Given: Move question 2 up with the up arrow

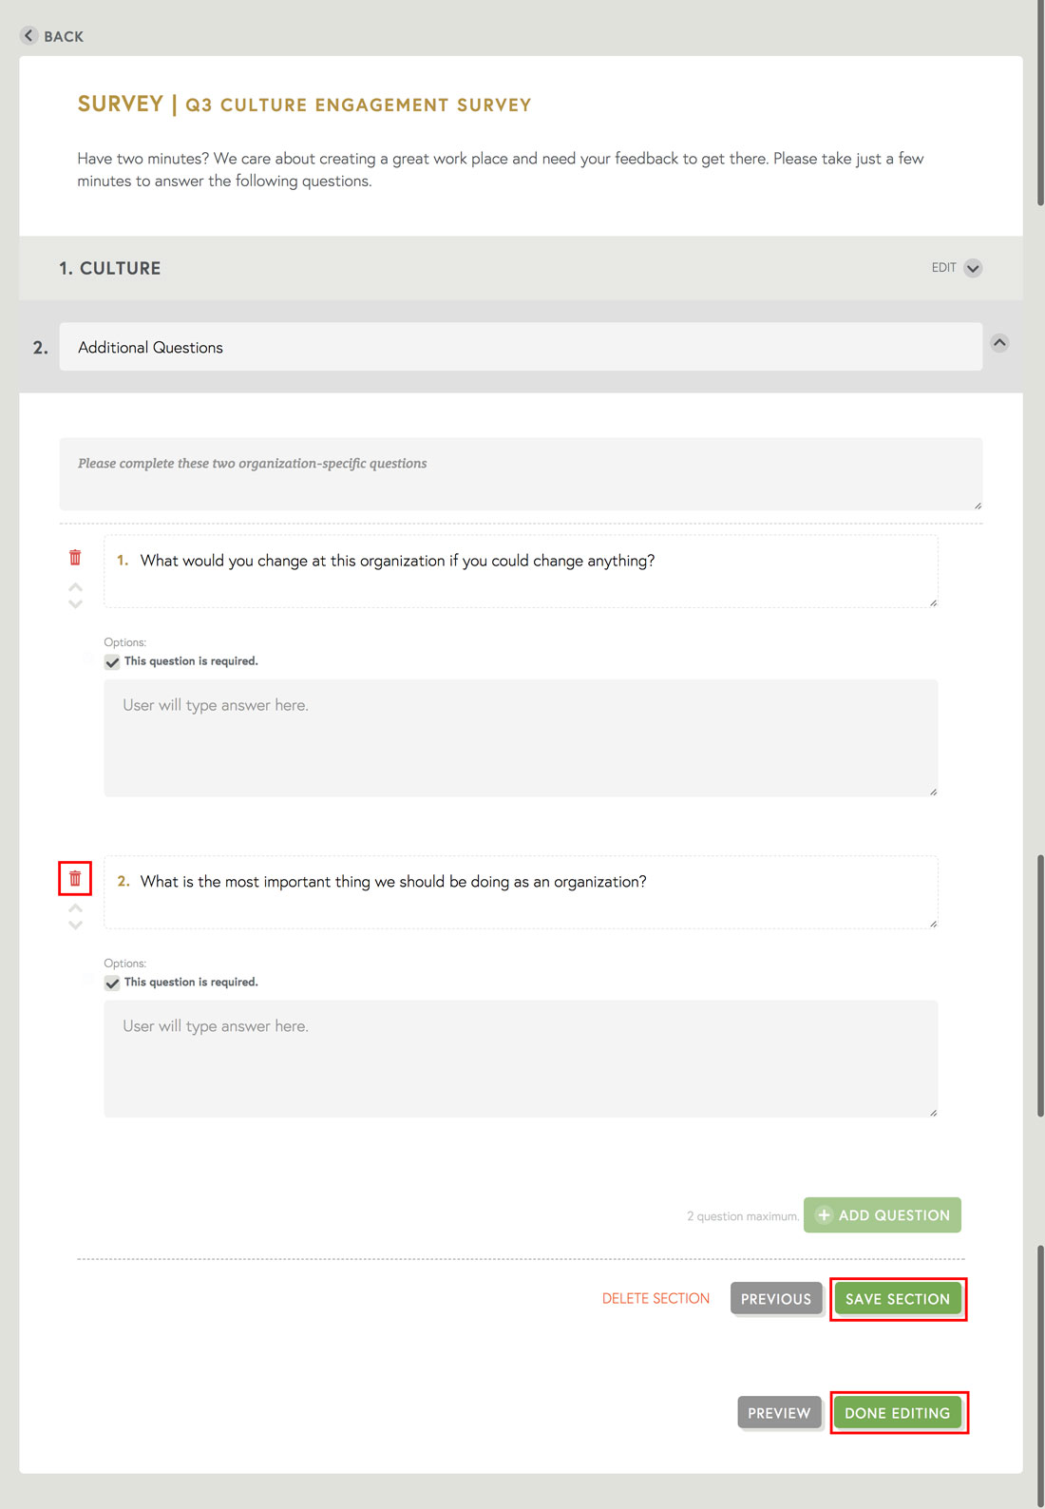Looking at the screenshot, I should click(75, 908).
